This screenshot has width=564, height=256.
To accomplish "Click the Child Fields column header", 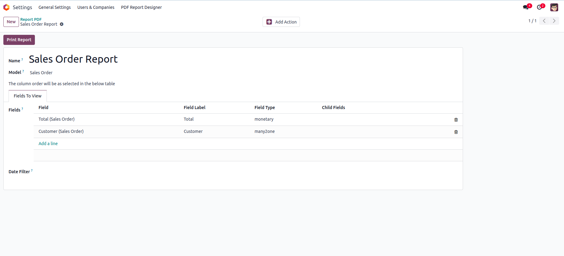I will pyautogui.click(x=333, y=108).
